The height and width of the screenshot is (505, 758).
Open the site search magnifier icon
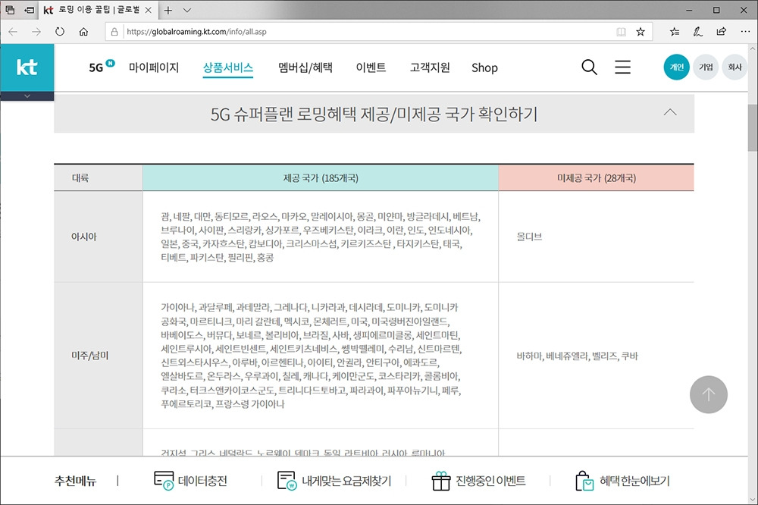click(x=589, y=67)
